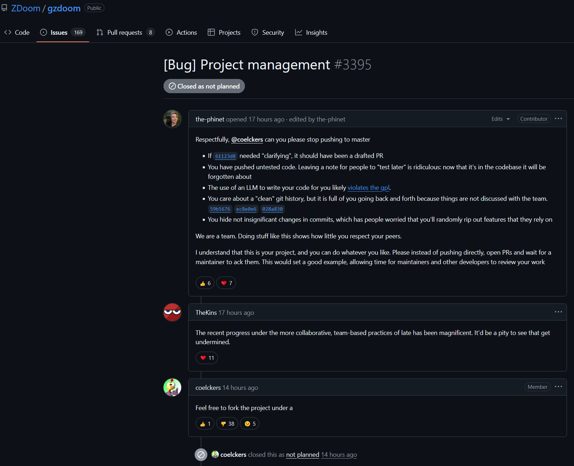Click the issue title '[Bug] Project management'

click(x=247, y=65)
